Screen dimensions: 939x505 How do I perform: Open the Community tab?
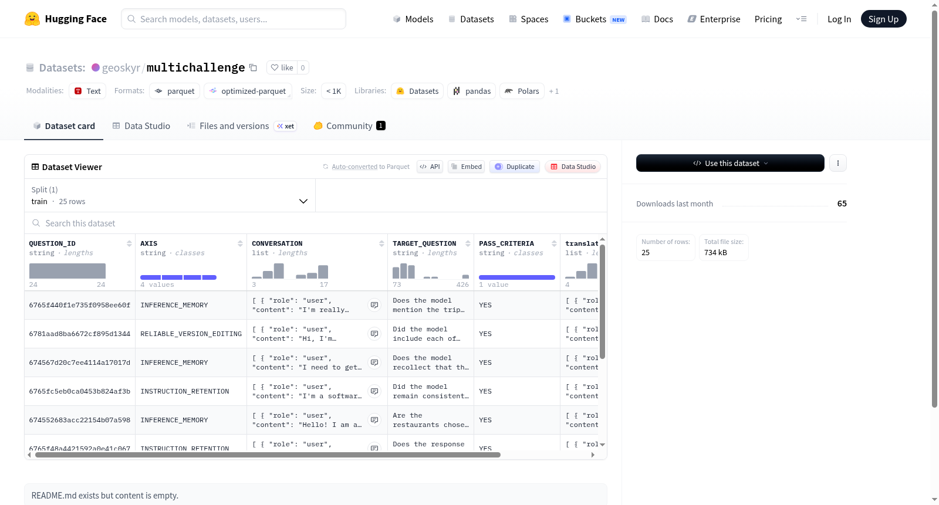coord(349,126)
